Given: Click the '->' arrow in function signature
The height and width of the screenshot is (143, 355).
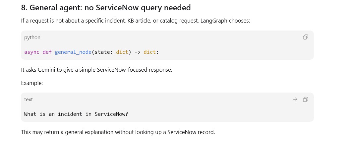Looking at the screenshot, I should (138, 52).
